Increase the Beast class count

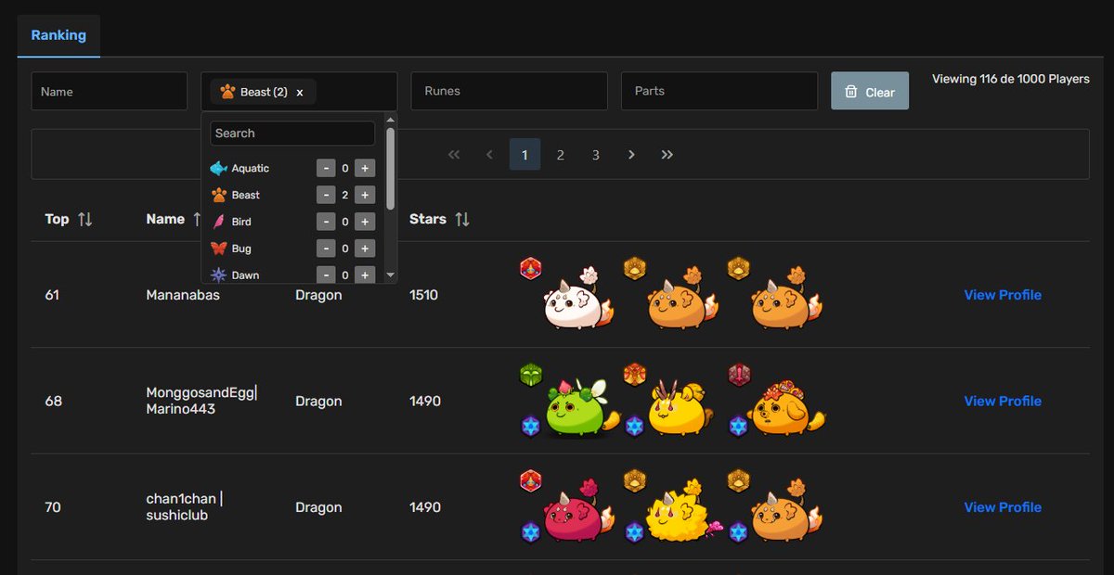tap(365, 195)
